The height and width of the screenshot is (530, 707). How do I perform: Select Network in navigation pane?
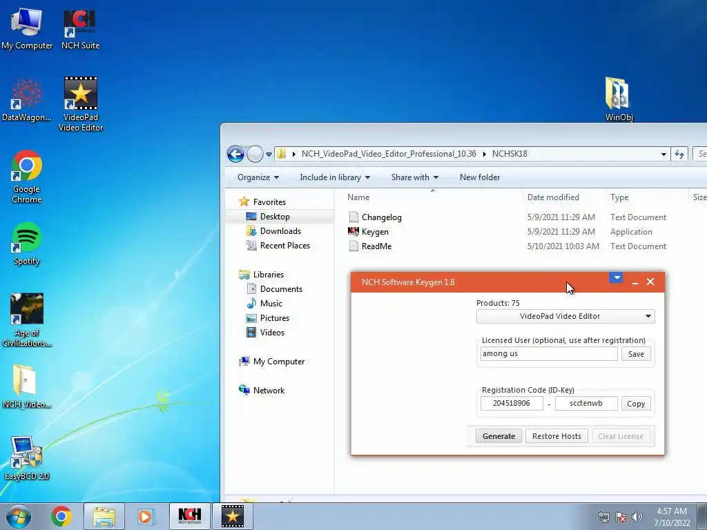[269, 391]
